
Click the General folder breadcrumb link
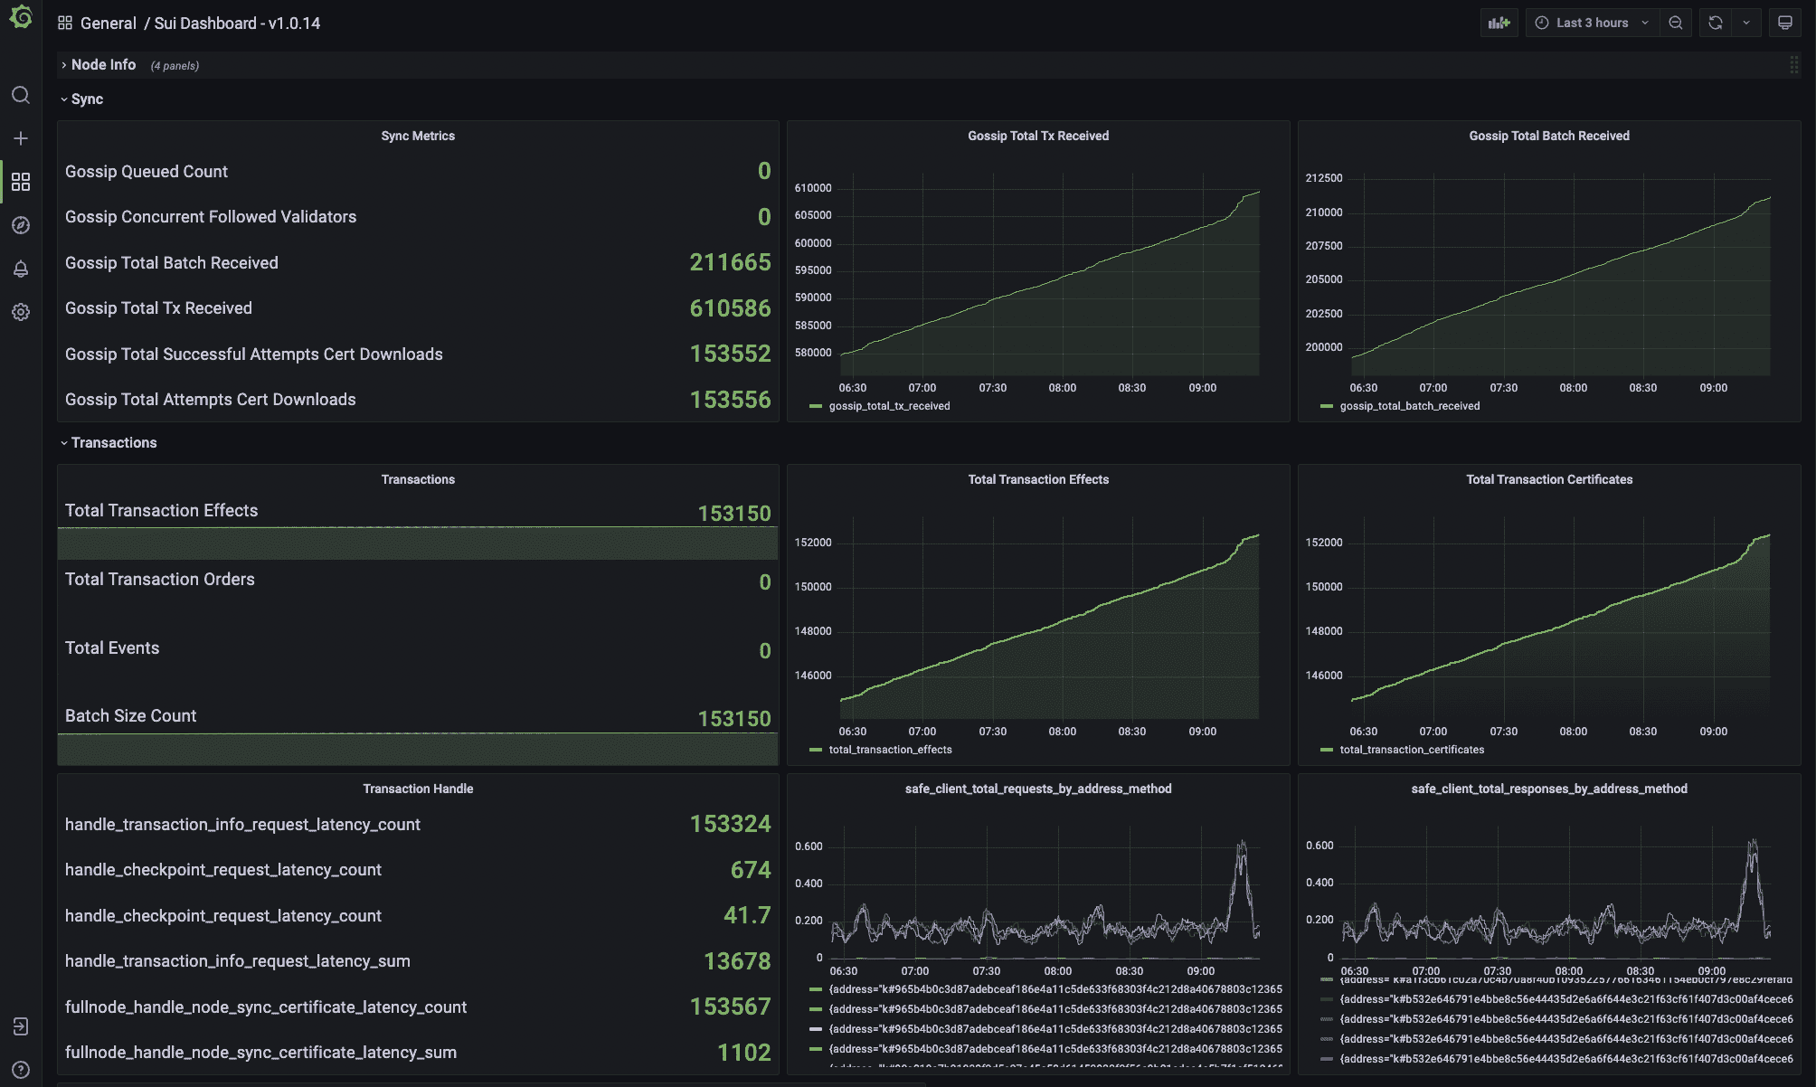click(108, 24)
